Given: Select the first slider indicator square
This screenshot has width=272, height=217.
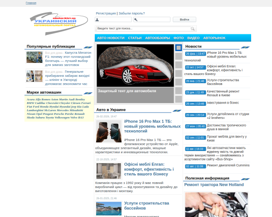Looking at the screenshot, I should [x=179, y=47].
